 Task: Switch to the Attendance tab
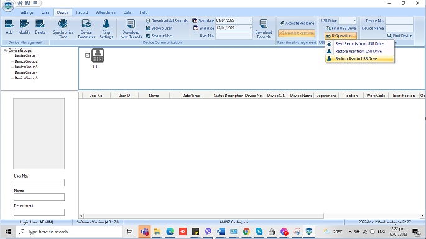tap(106, 12)
